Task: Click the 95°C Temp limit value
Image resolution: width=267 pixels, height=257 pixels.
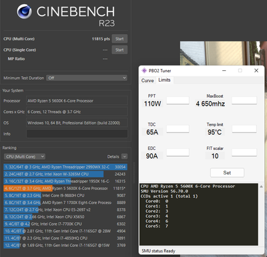Action: [x=214, y=132]
